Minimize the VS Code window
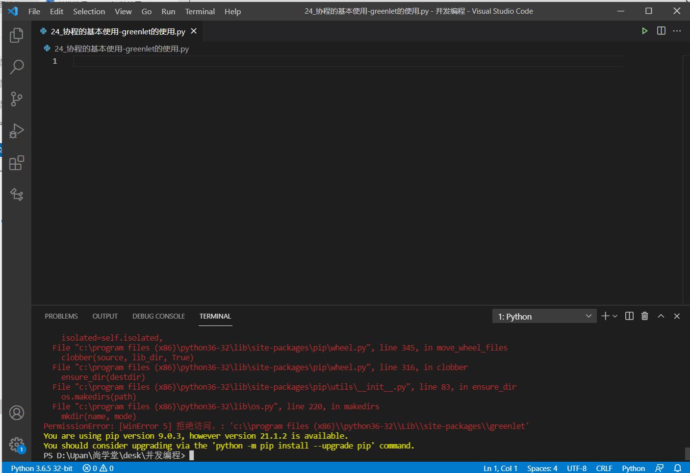The height and width of the screenshot is (473, 690). tap(621, 11)
